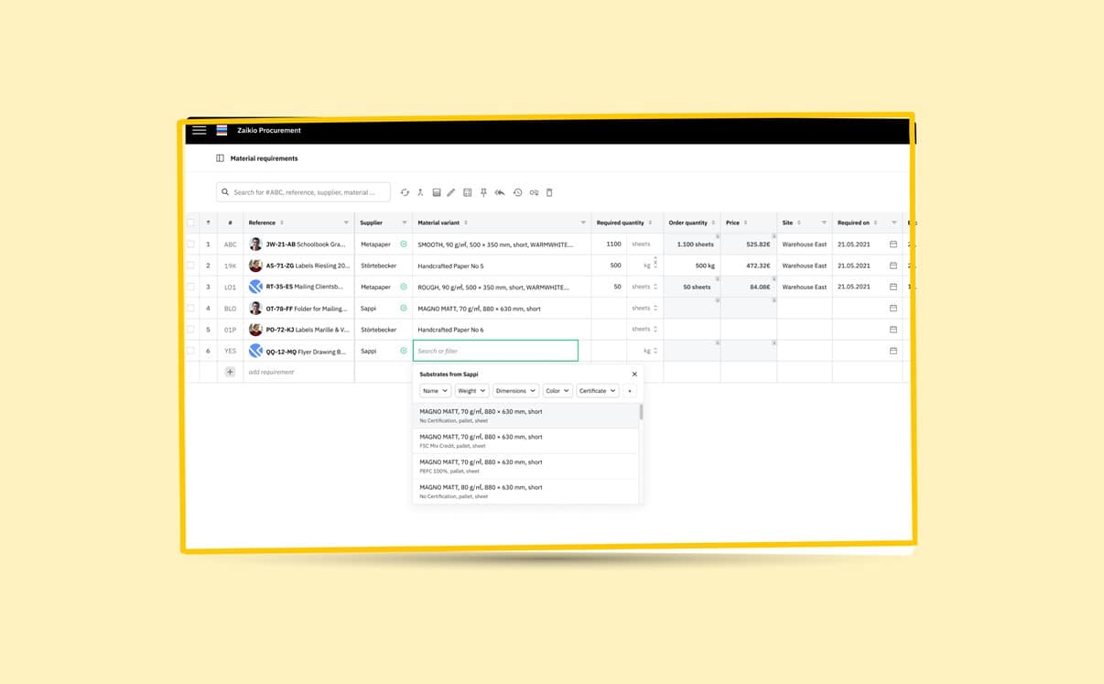Click the reply-all arrows icon

coord(500,192)
